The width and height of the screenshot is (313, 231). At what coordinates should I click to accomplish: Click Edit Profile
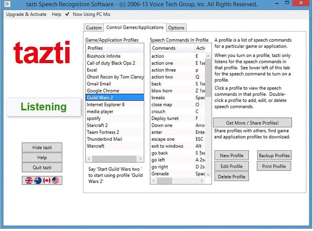(231, 166)
